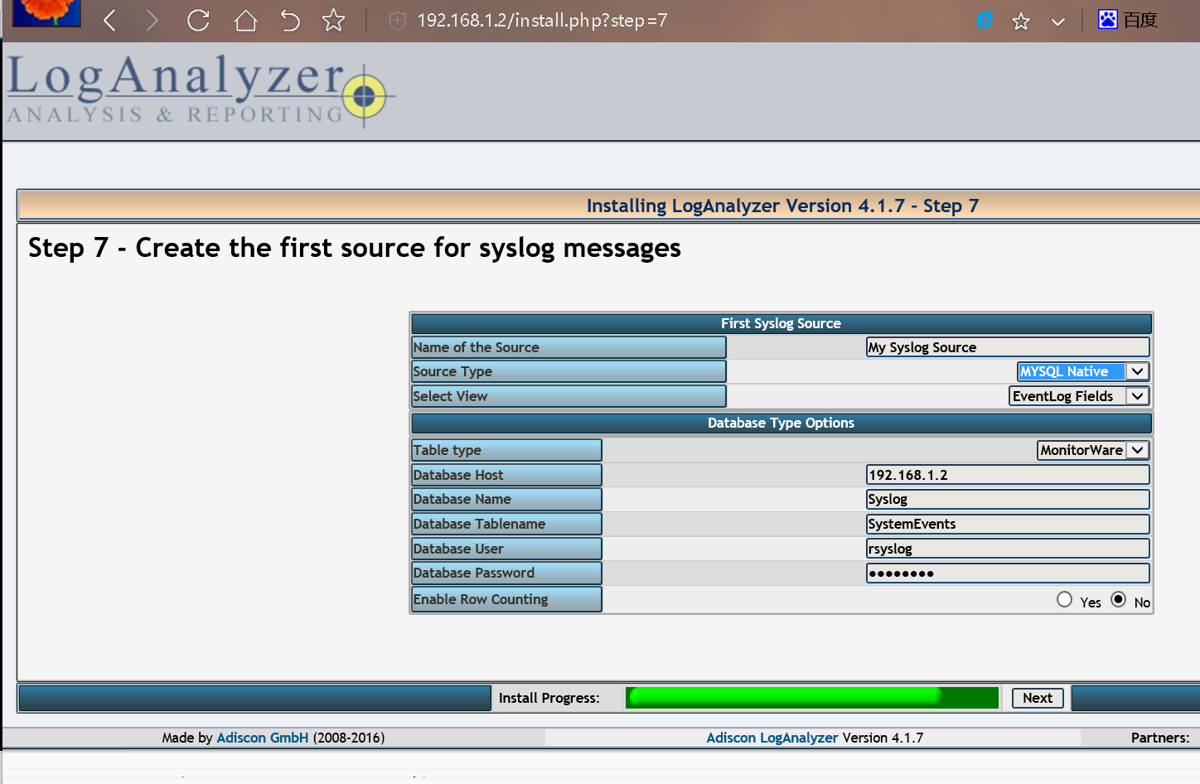Open the Adiscon GmbH link
The image size is (1200, 784).
[x=263, y=738]
